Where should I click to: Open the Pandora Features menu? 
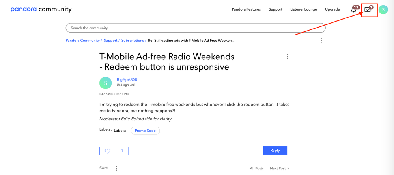pos(246,9)
